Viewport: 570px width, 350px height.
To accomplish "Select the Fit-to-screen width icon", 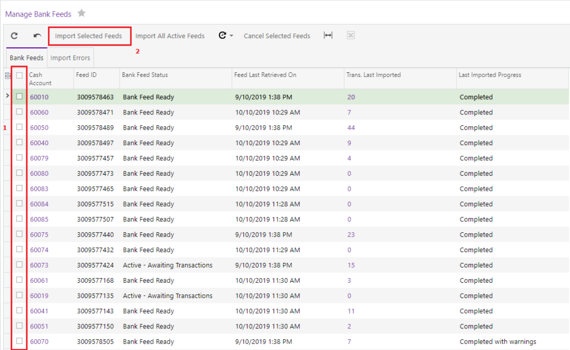I will [328, 35].
